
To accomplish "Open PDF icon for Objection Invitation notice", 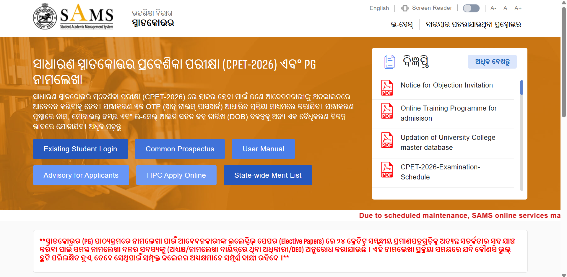I will tap(387, 88).
